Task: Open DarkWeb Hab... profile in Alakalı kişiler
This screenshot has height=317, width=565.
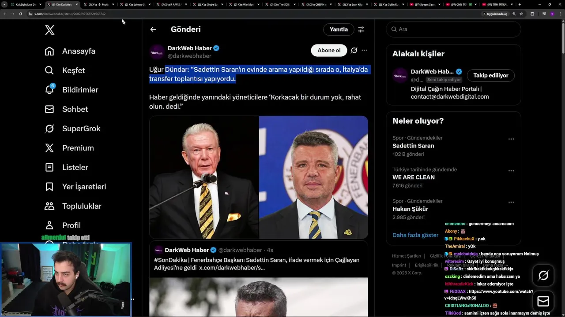Action: (432, 71)
